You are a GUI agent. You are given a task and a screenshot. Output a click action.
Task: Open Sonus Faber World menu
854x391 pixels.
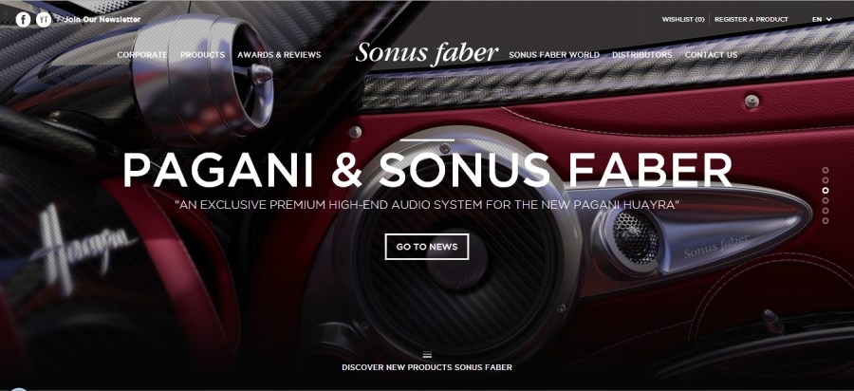[x=554, y=55]
